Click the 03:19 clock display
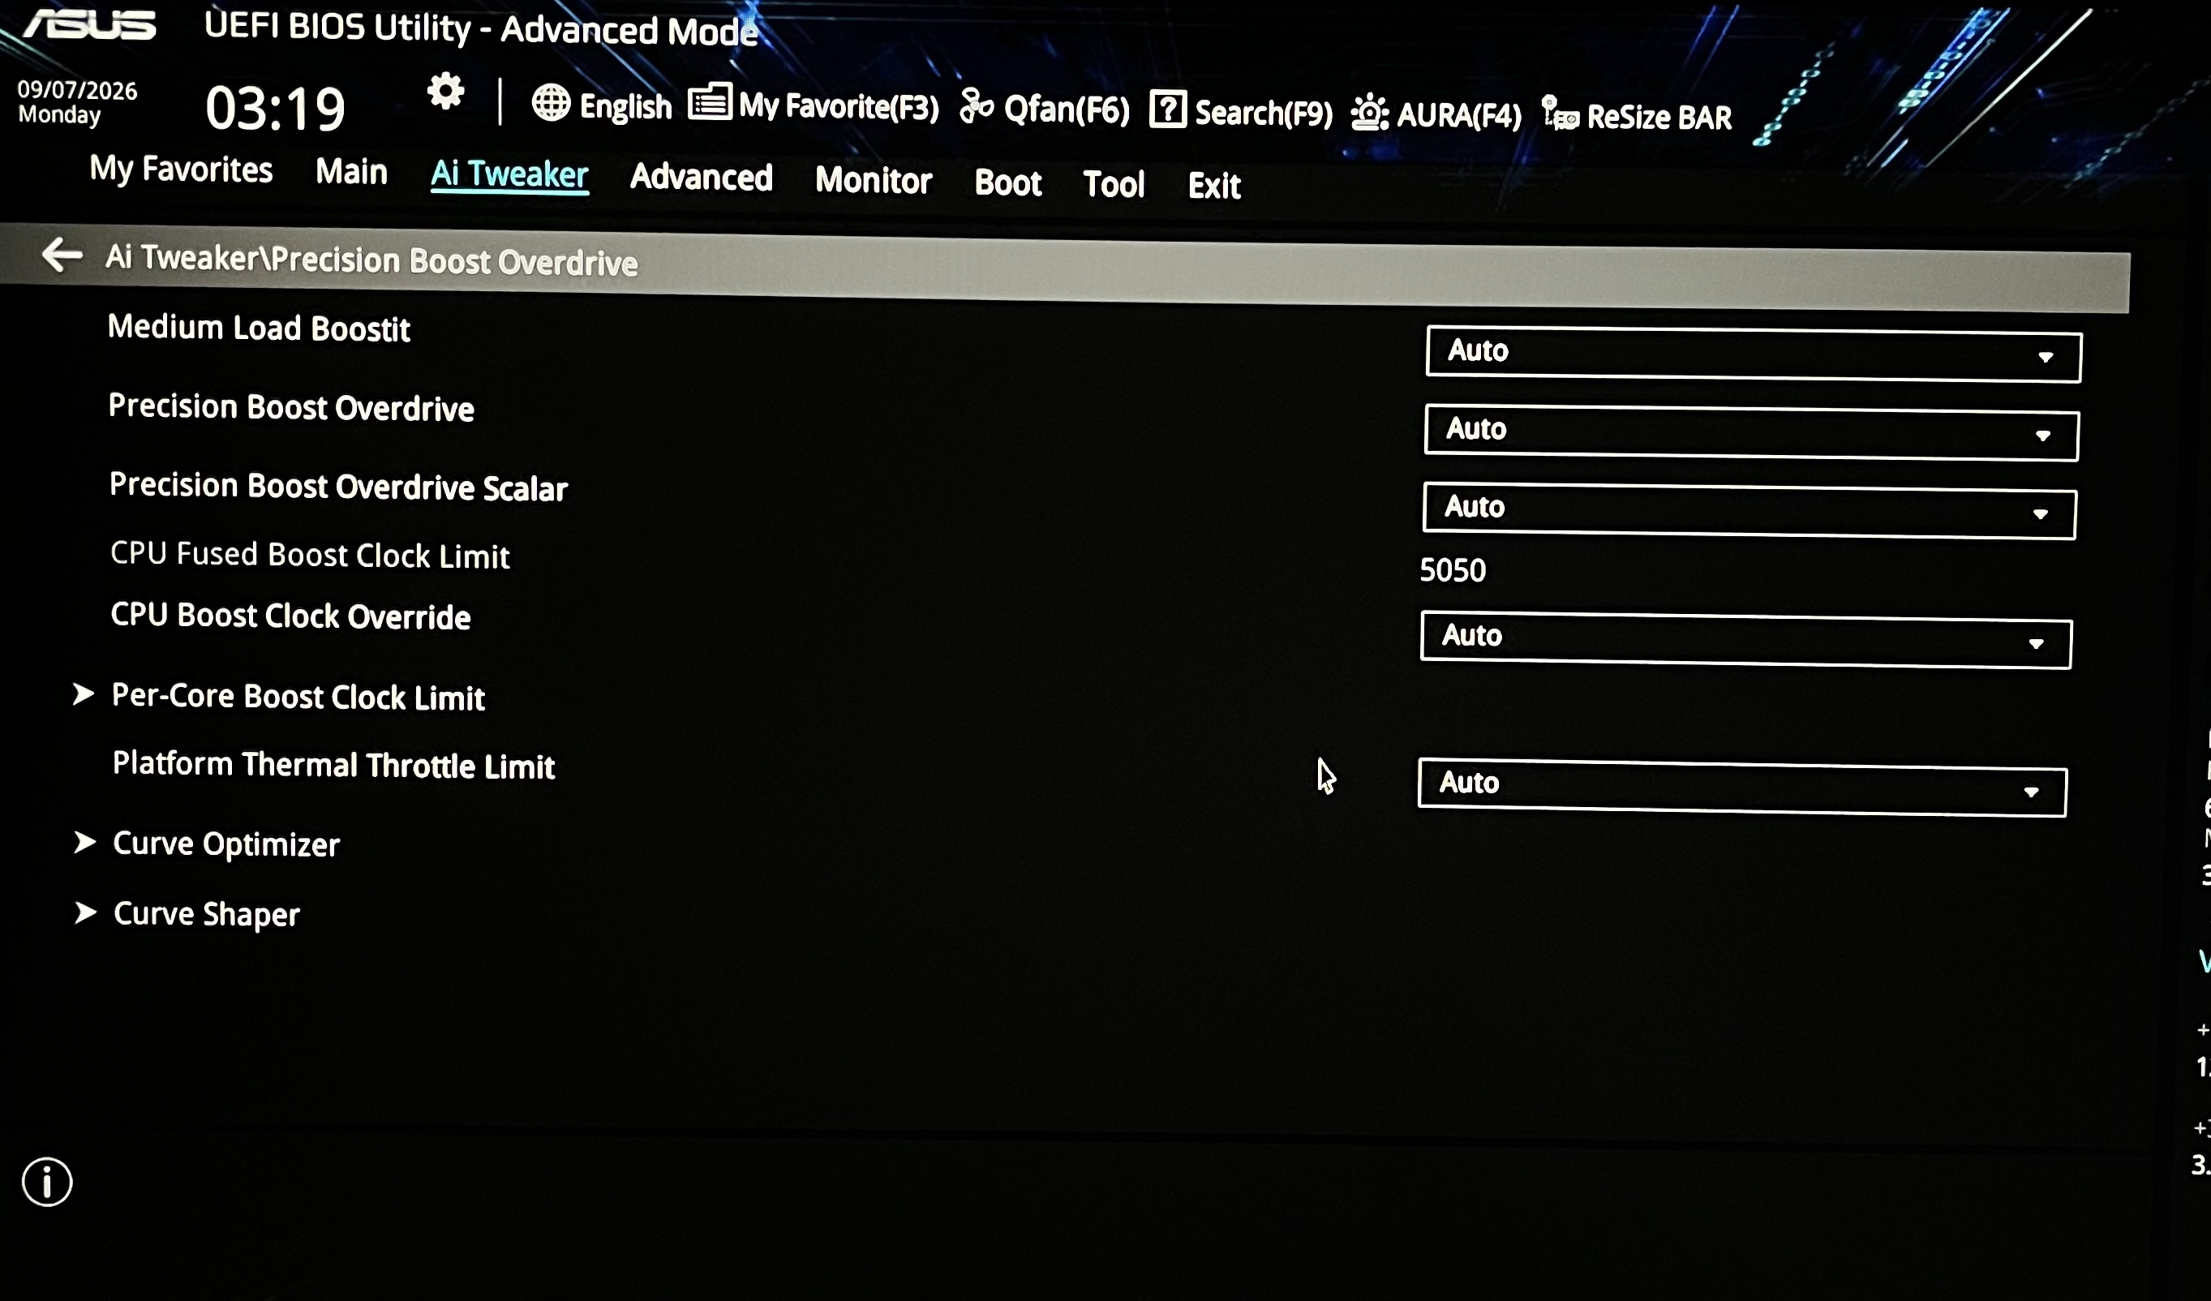 pos(276,109)
